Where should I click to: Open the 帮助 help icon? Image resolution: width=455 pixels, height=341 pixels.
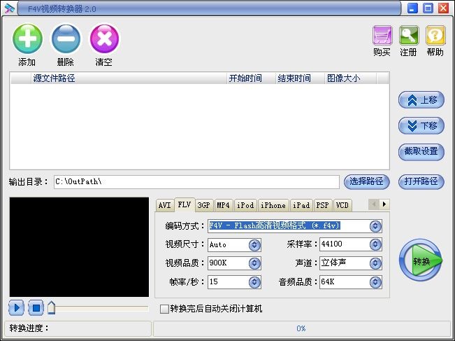(x=435, y=35)
